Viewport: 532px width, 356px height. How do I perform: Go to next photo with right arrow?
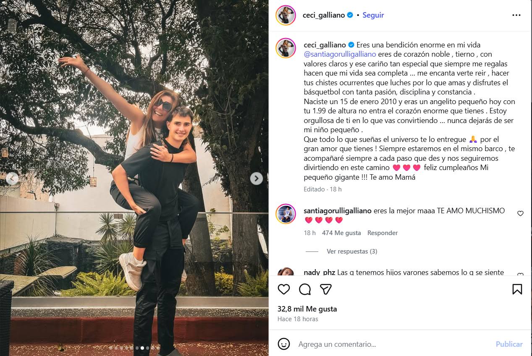(256, 178)
